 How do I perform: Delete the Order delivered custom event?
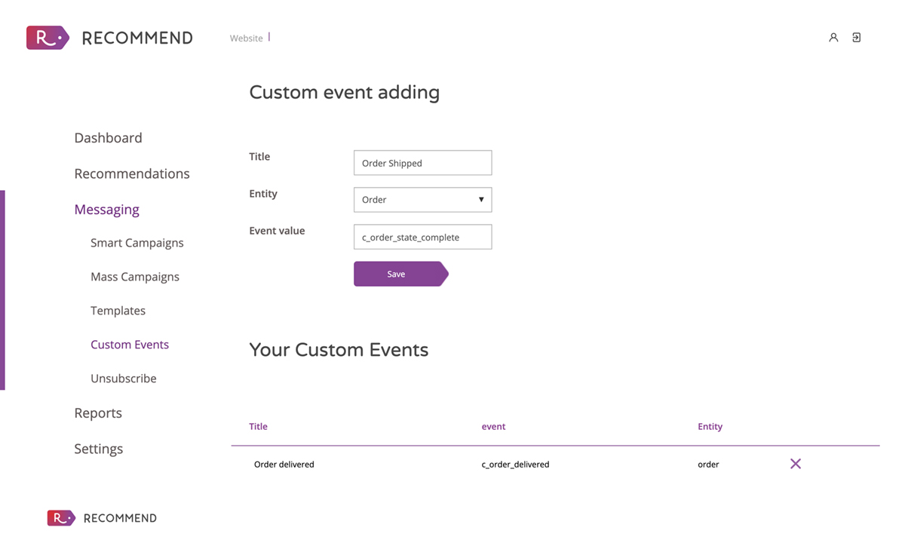[x=796, y=464]
